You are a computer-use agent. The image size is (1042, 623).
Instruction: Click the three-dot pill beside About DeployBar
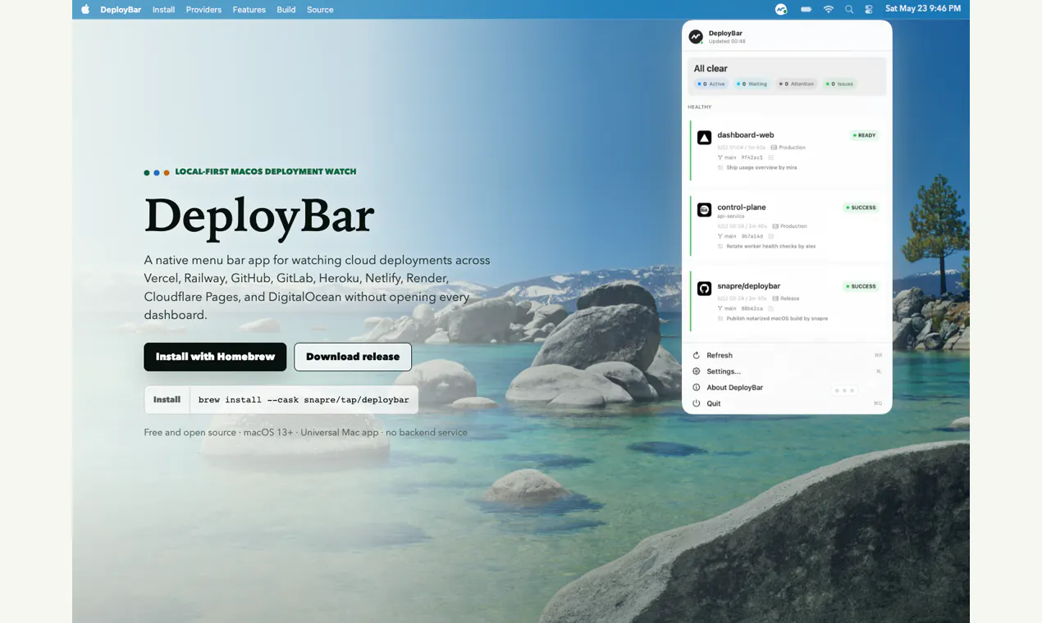click(844, 390)
